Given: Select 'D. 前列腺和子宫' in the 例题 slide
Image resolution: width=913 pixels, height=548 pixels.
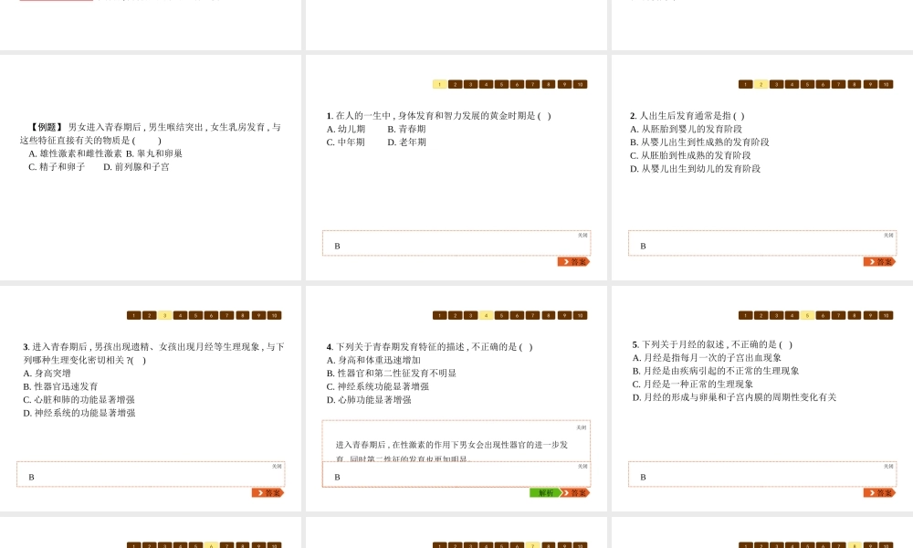Looking at the screenshot, I should pyautogui.click(x=136, y=167).
